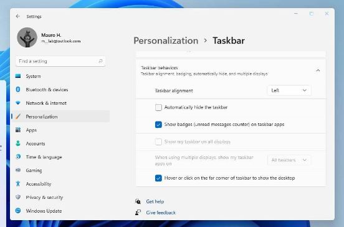Click the Time & language globe icon
The image size is (344, 227).
18,157
